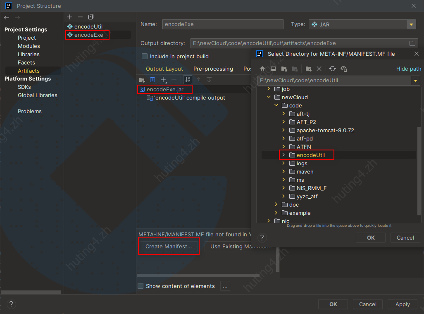
Task: Create archive icon in Output Layout toolbar
Action: [152, 80]
